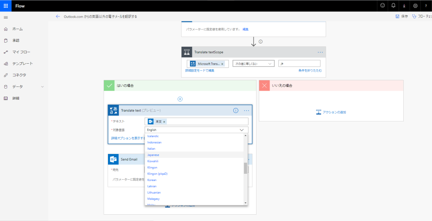Click the flow checker stethoscope icon

(x=414, y=16)
